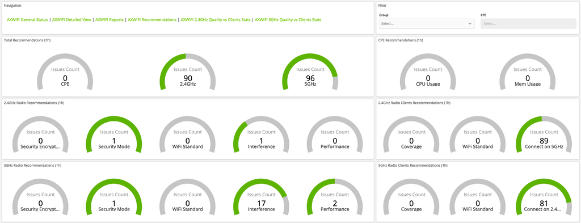
Task: Open the AXWIFI Detailed View link
Action: 71,20
